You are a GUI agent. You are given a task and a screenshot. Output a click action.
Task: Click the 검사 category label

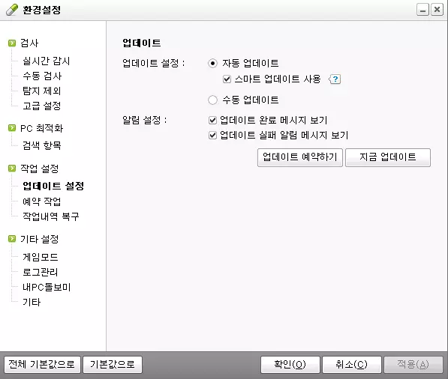point(29,43)
